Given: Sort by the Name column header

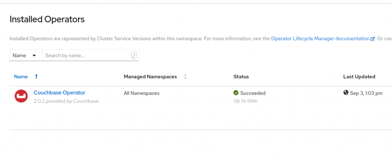Looking at the screenshot, I should pyautogui.click(x=21, y=77).
